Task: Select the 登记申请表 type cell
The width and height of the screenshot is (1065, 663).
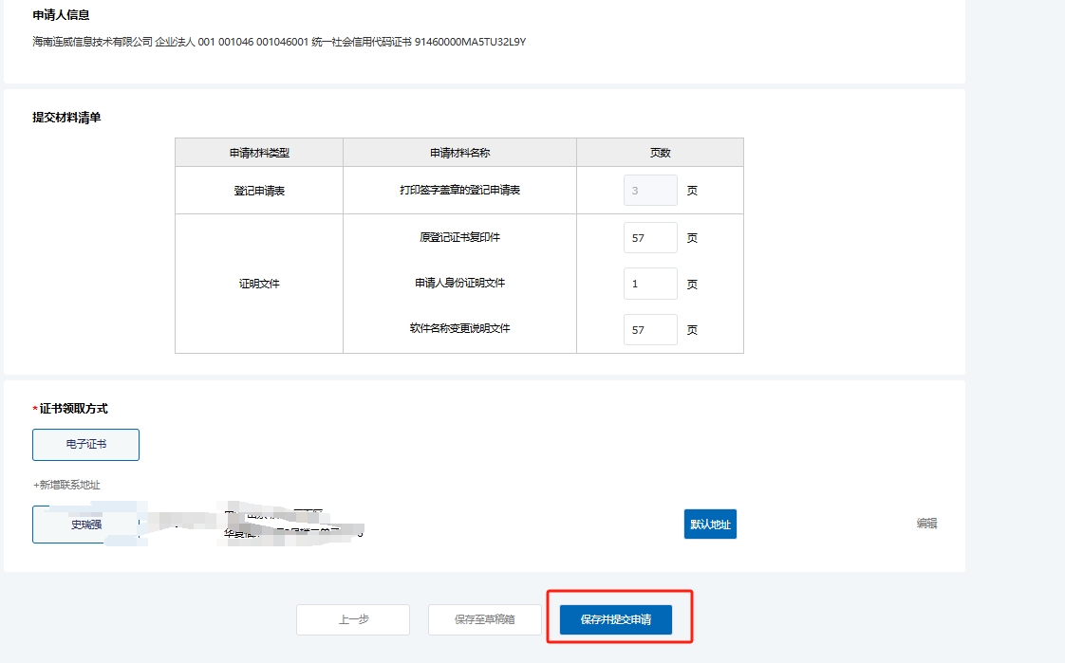Action: click(x=259, y=191)
